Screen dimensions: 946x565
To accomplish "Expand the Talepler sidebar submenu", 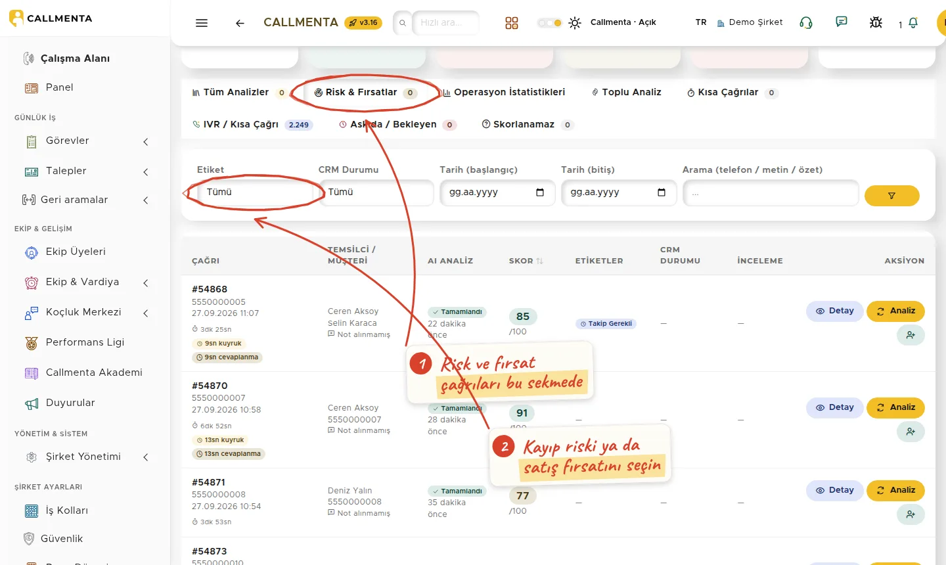I will (146, 171).
